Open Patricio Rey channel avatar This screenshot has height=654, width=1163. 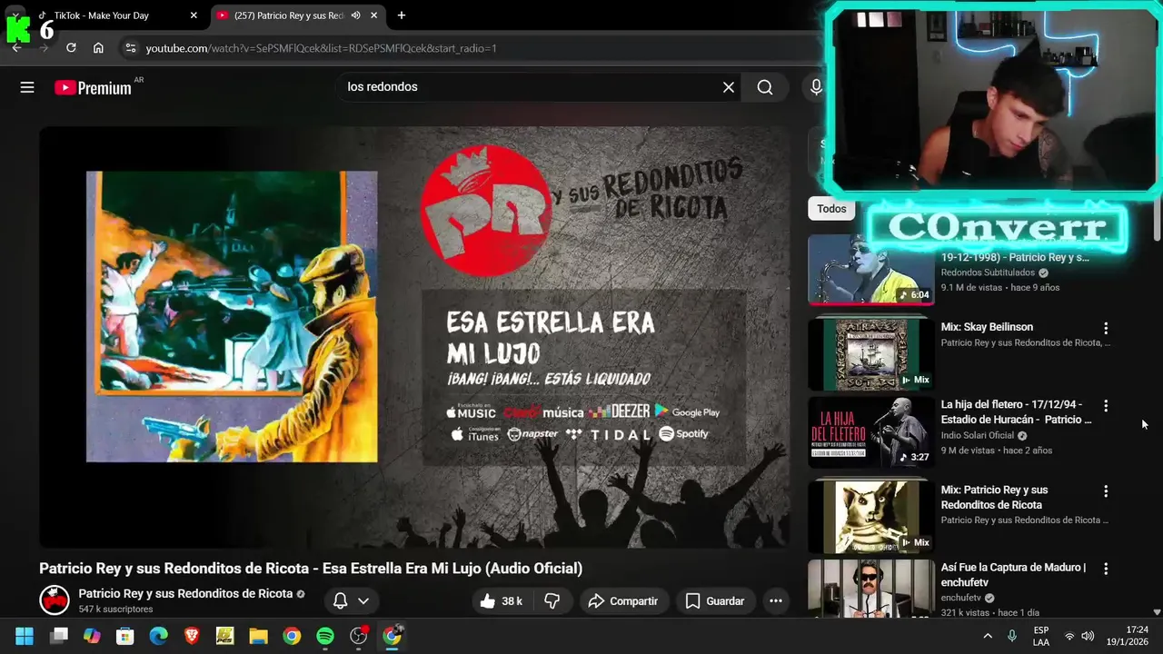[x=55, y=599]
